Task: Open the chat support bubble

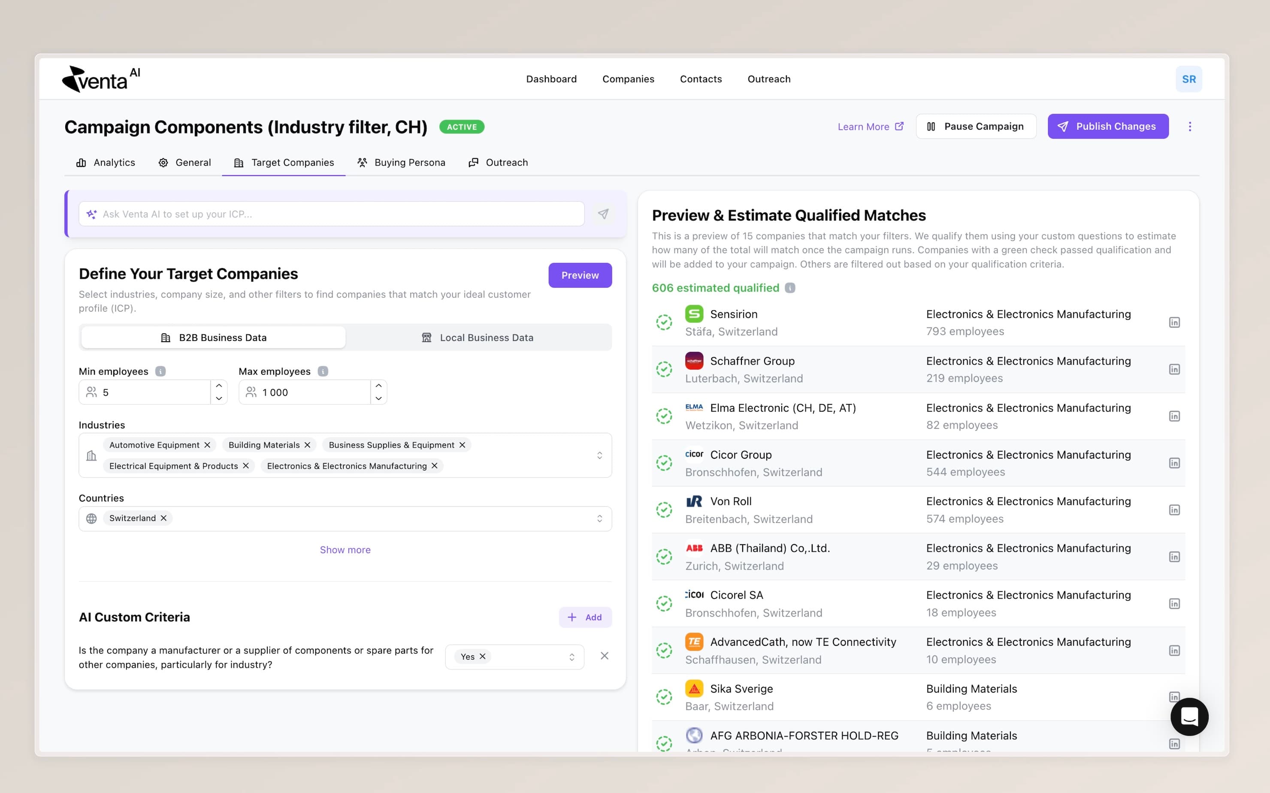Action: pyautogui.click(x=1189, y=717)
